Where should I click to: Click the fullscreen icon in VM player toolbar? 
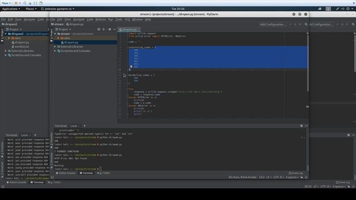(36, 3)
